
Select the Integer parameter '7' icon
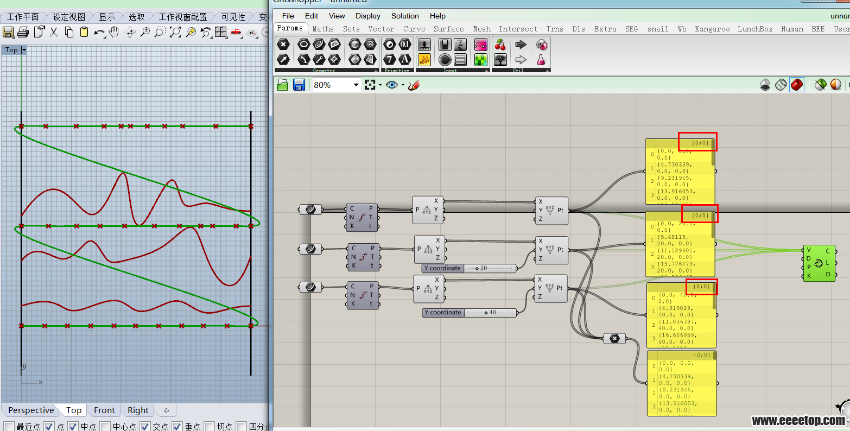tap(390, 59)
